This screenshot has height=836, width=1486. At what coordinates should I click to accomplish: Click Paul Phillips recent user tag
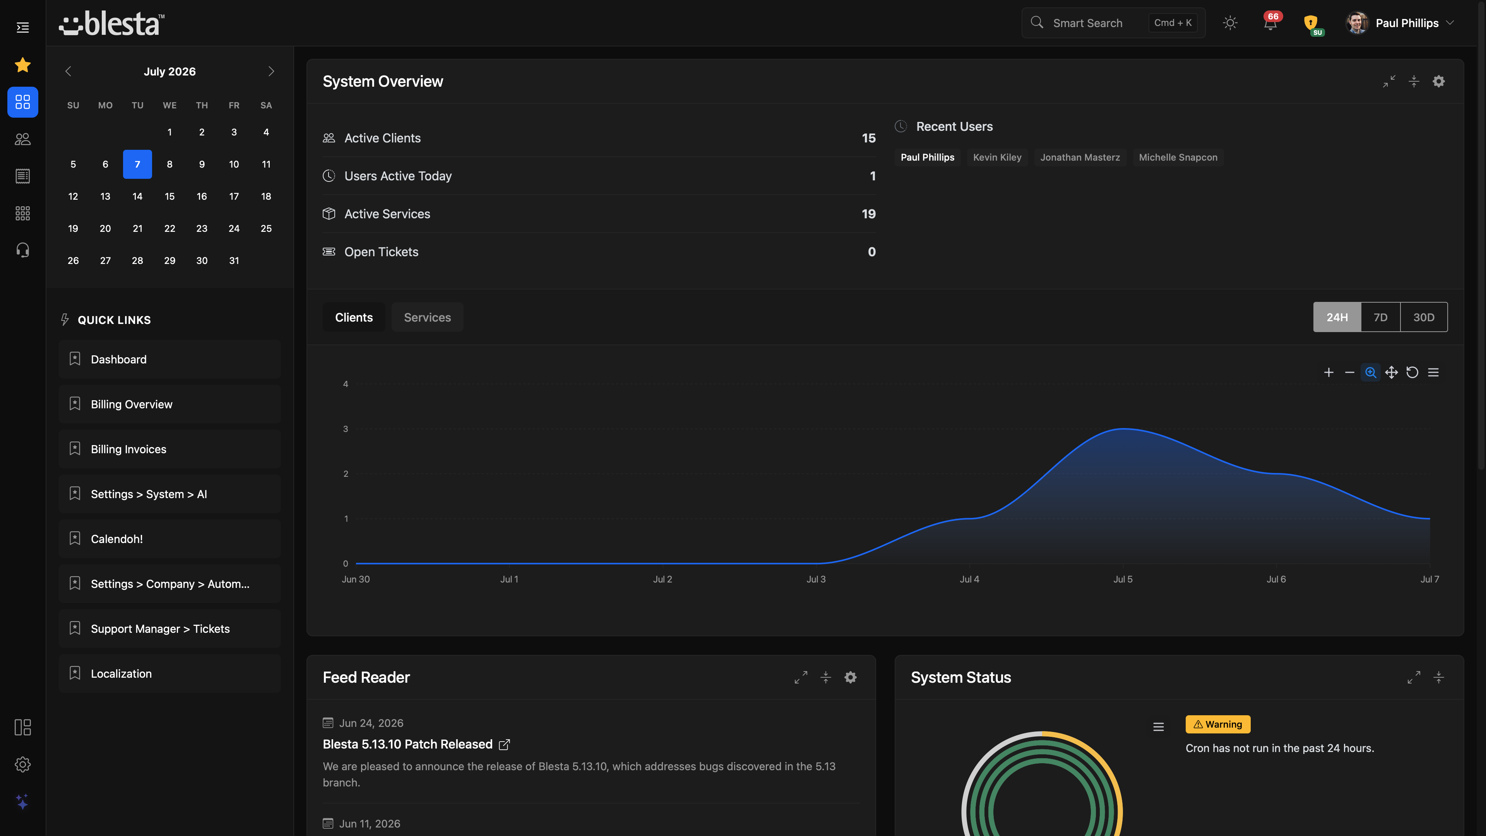coord(927,157)
